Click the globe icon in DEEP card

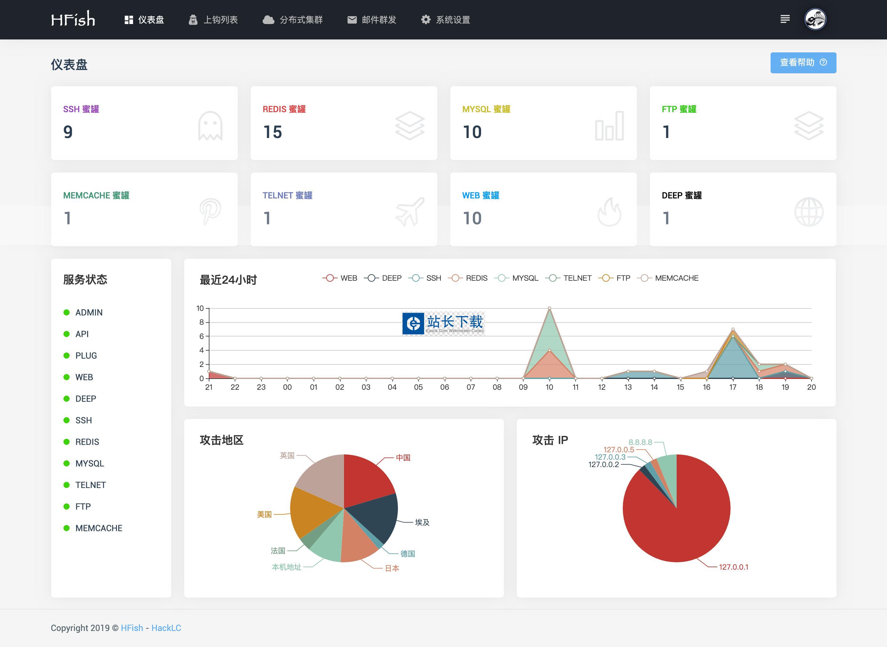pyautogui.click(x=809, y=212)
